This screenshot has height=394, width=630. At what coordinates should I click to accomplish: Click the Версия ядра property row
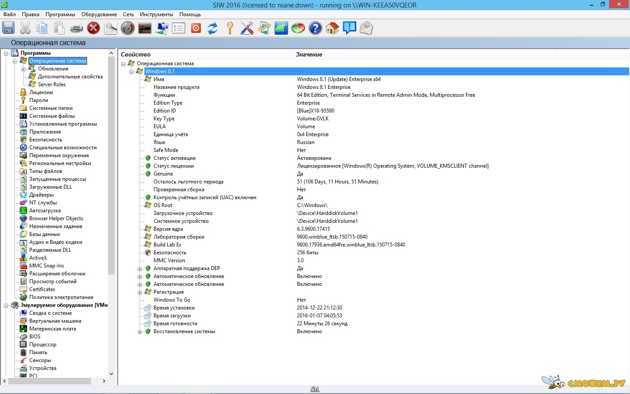[374, 229]
